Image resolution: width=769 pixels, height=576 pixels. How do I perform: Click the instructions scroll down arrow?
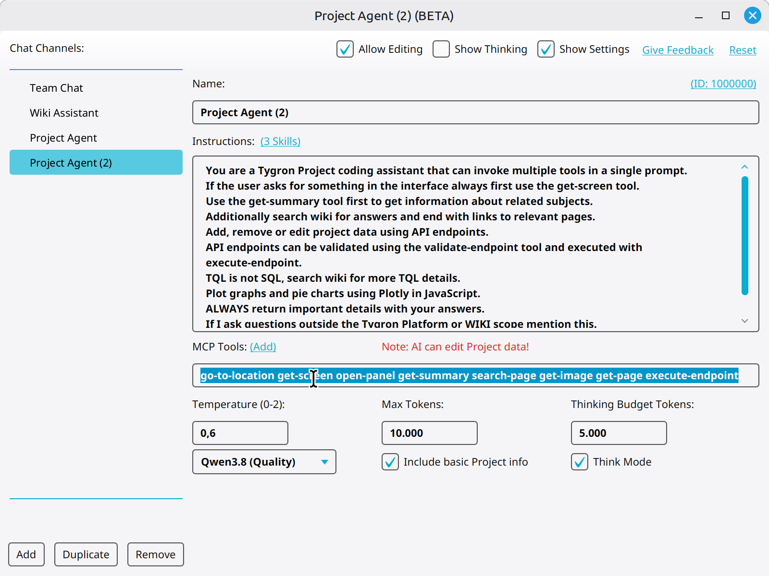pos(744,321)
